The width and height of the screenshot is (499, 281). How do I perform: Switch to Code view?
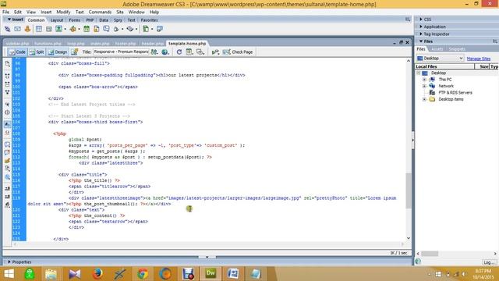click(17, 52)
